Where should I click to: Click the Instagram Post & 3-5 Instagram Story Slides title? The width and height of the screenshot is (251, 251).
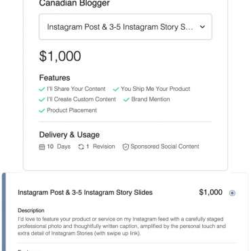pos(85,193)
